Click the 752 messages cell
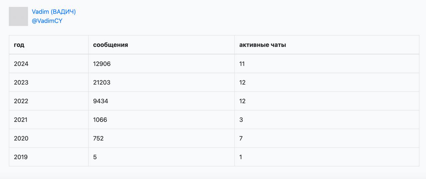The image size is (426, 179). tap(99, 138)
